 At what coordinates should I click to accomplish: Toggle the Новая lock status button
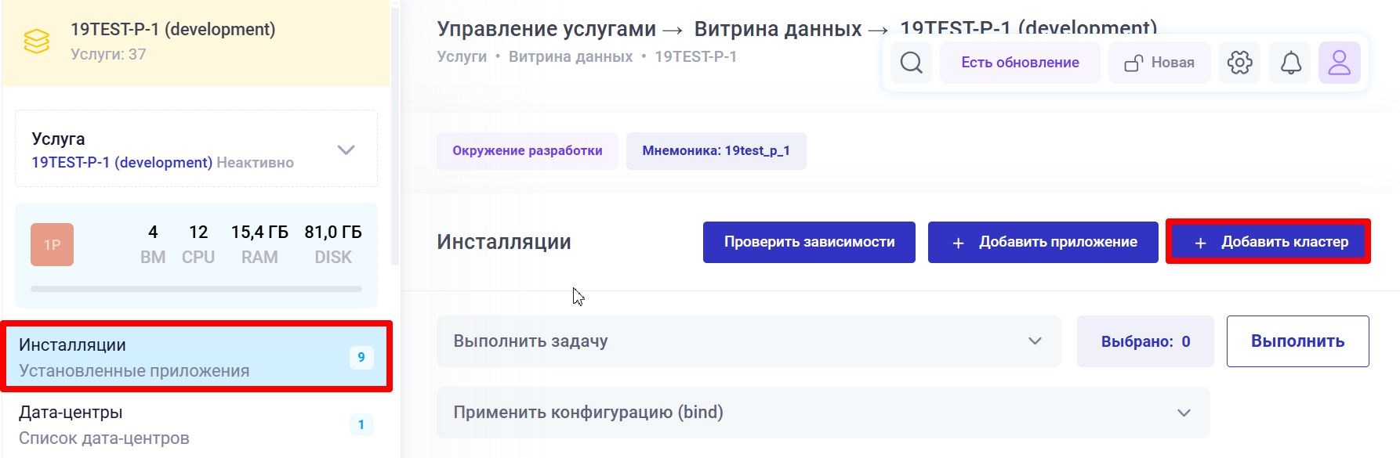[x=1159, y=63]
